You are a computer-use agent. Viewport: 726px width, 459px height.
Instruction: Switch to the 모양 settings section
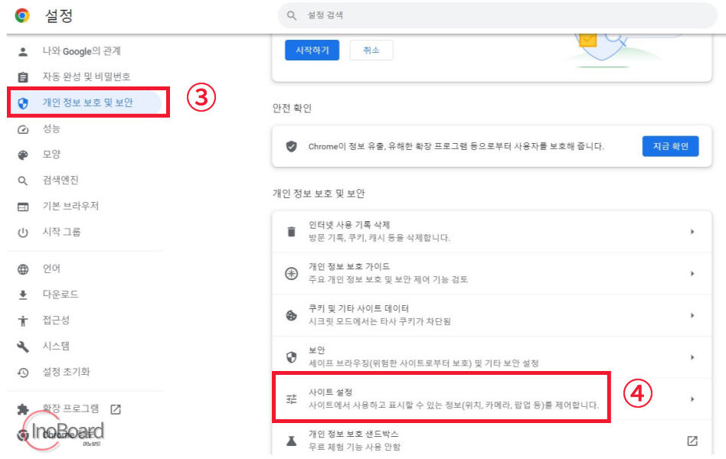pos(51,155)
